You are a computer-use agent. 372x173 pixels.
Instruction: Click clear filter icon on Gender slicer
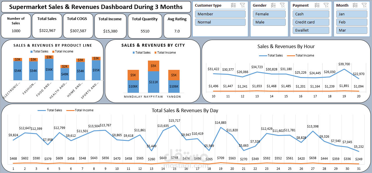point(282,5)
